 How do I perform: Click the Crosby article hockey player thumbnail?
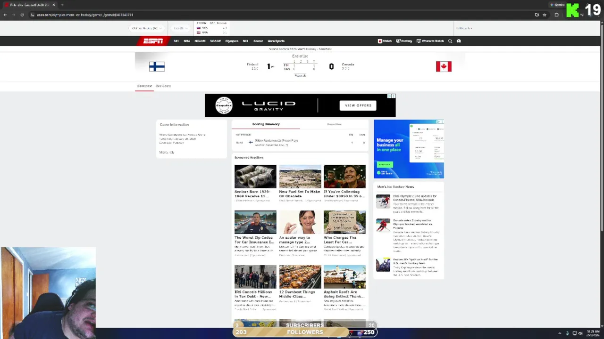383,225
